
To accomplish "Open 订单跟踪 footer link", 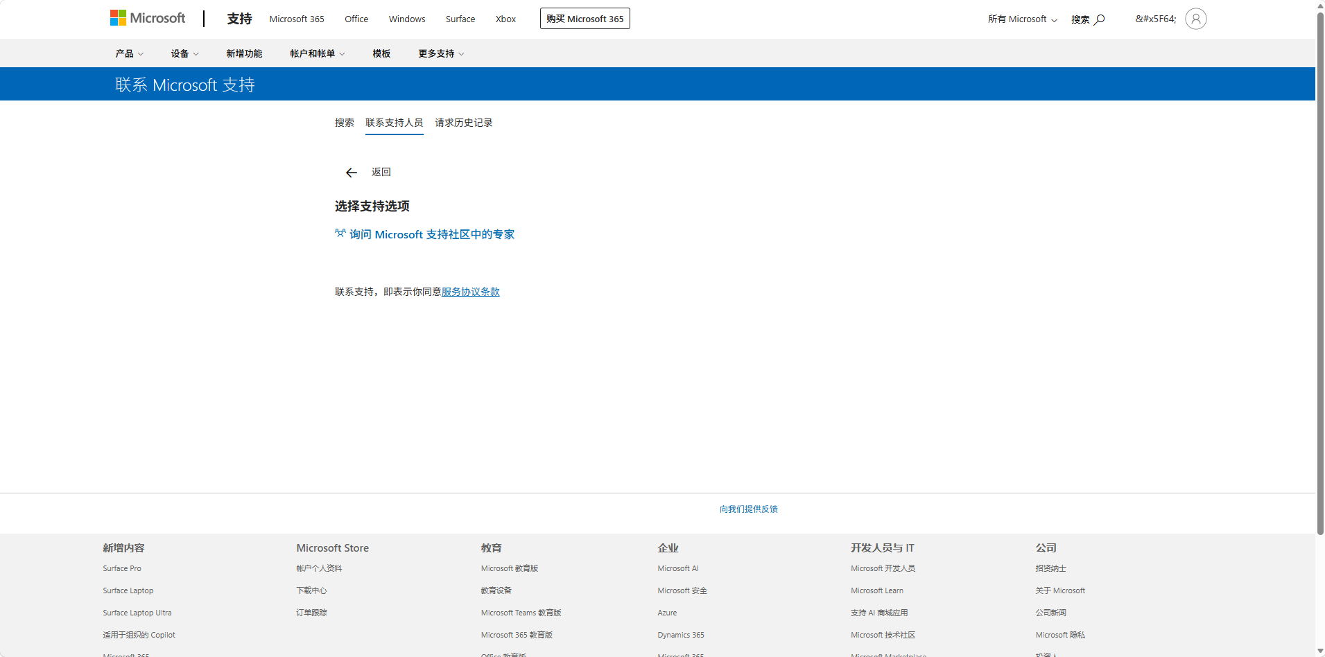I will [x=311, y=613].
